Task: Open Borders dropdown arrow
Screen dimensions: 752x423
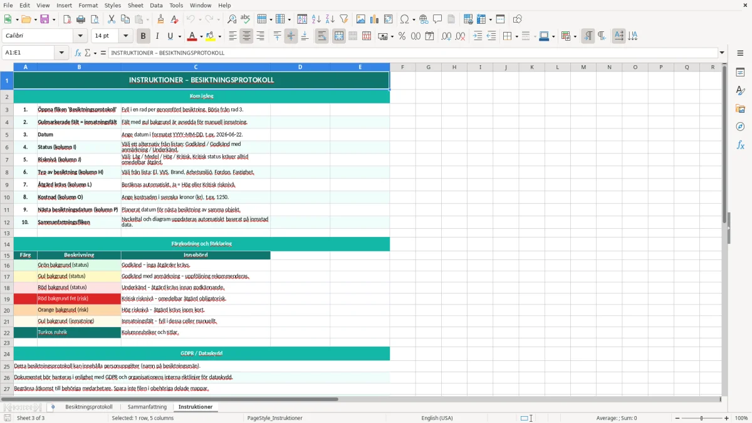Action: coord(516,36)
